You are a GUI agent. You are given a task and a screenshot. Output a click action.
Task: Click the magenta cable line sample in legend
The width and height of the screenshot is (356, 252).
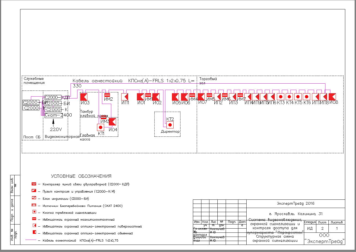pos(31,240)
